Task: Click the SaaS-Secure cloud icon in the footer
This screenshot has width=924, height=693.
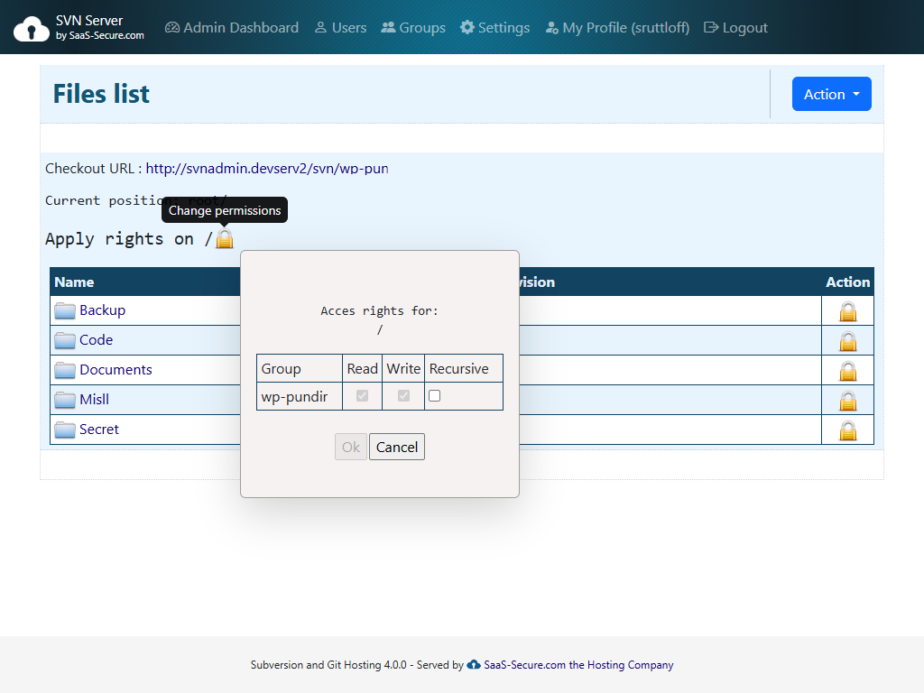Action: 473,665
